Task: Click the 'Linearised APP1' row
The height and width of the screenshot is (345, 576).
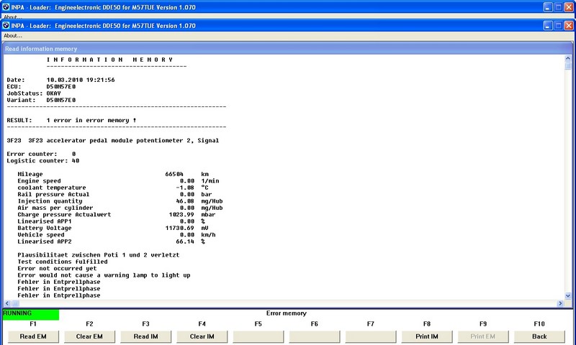Action: [112, 221]
